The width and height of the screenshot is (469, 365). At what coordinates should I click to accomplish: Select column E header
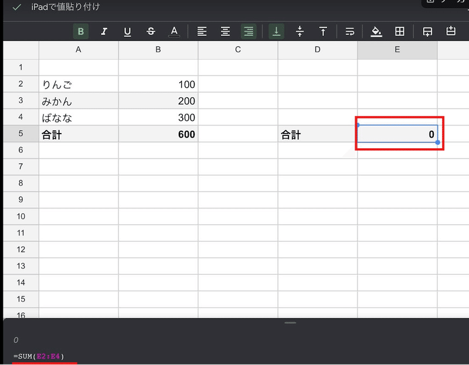tap(397, 50)
